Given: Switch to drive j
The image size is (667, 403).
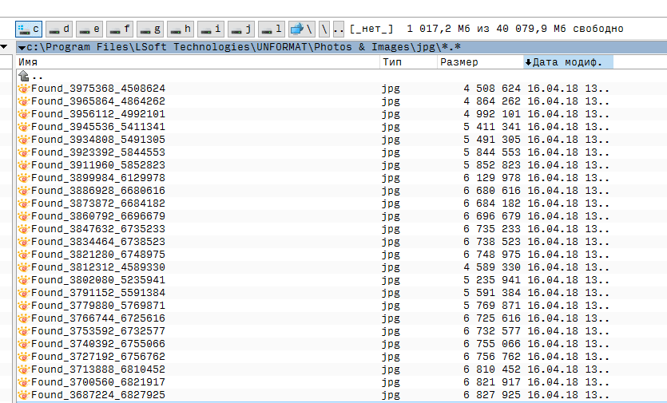Looking at the screenshot, I should tap(241, 29).
